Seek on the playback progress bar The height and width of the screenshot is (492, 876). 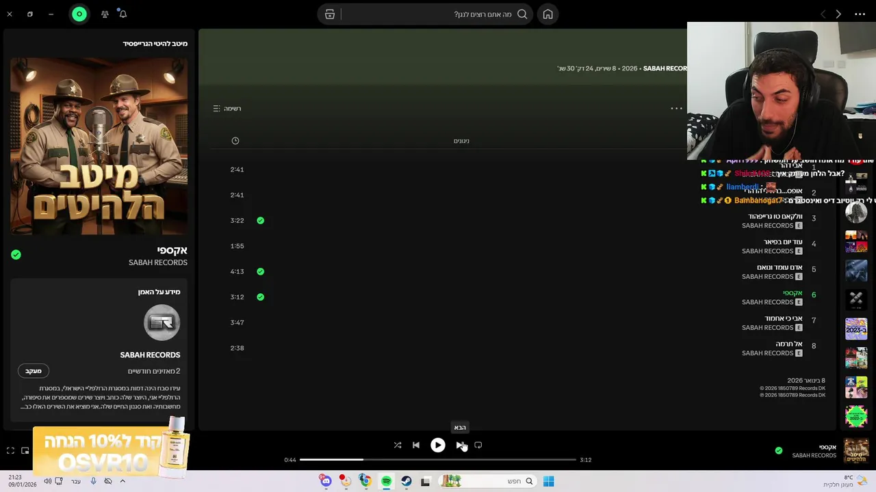(x=438, y=460)
